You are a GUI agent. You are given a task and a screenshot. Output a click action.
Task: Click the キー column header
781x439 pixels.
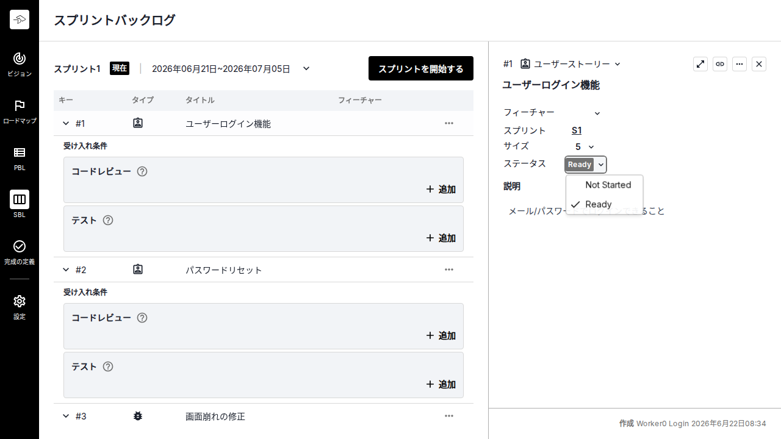pos(66,100)
